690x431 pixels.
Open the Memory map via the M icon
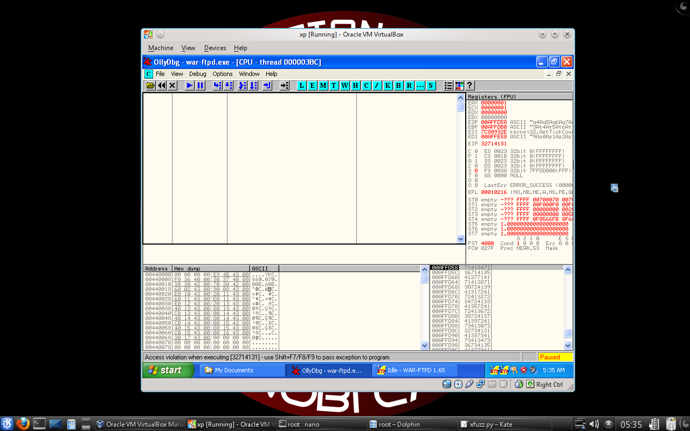pyautogui.click(x=322, y=85)
